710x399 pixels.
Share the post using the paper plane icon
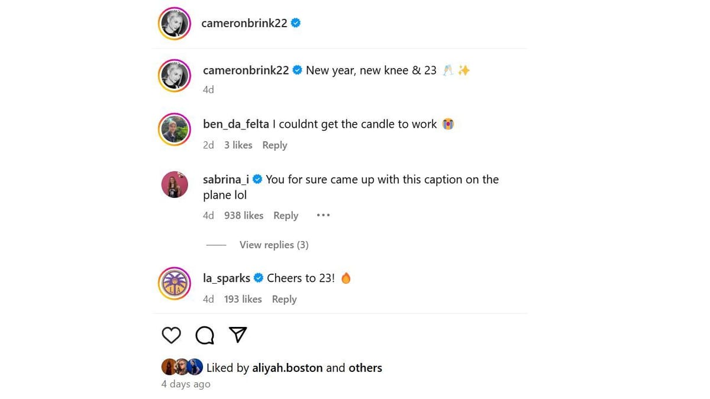click(x=237, y=335)
